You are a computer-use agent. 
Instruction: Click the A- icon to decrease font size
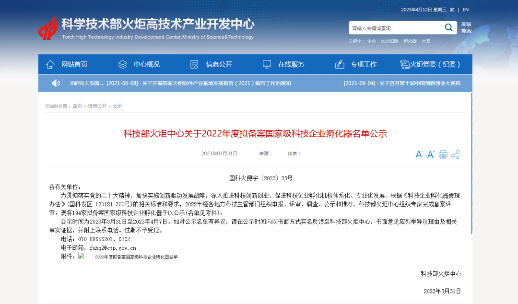point(418,154)
